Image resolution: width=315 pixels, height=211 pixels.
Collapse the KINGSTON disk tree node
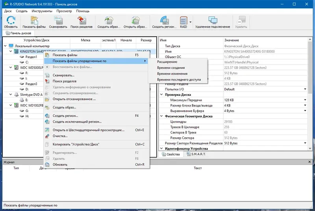tap(11, 51)
